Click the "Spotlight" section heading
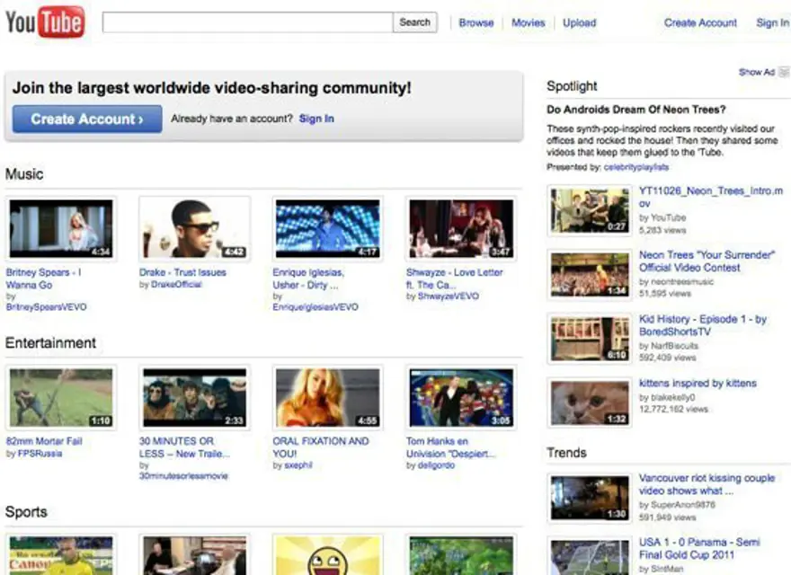The height and width of the screenshot is (575, 791). click(x=572, y=86)
